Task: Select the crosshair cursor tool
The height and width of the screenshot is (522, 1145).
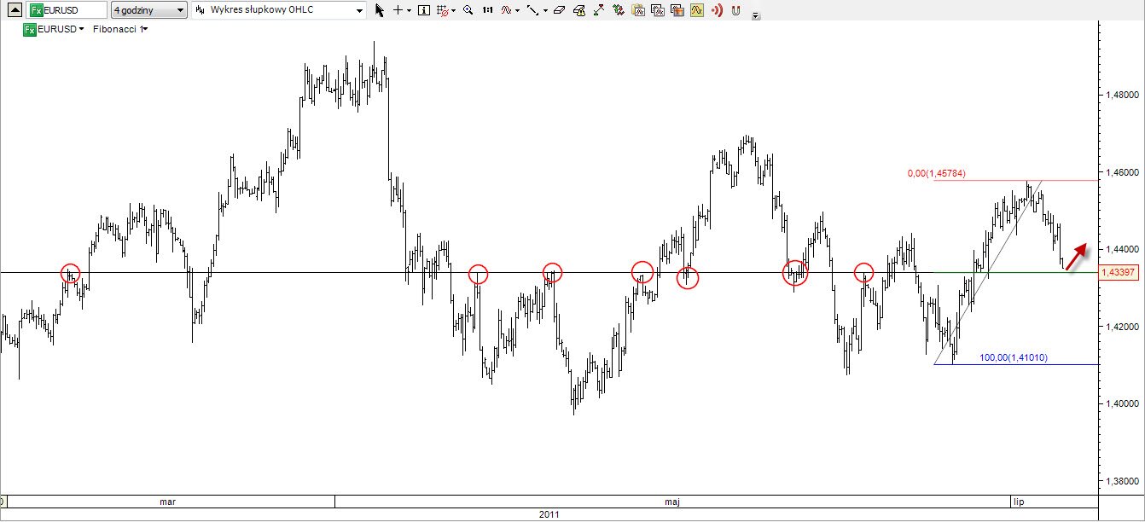Action: tap(398, 10)
